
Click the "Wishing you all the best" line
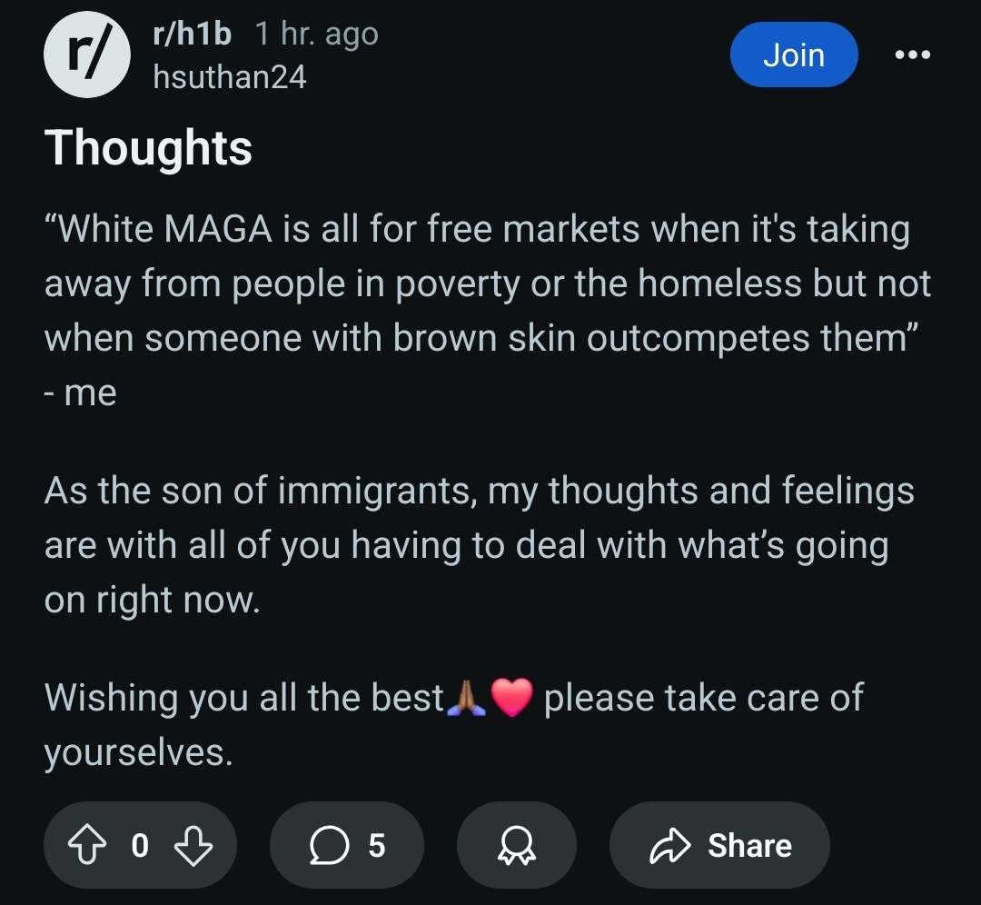[x=453, y=724]
